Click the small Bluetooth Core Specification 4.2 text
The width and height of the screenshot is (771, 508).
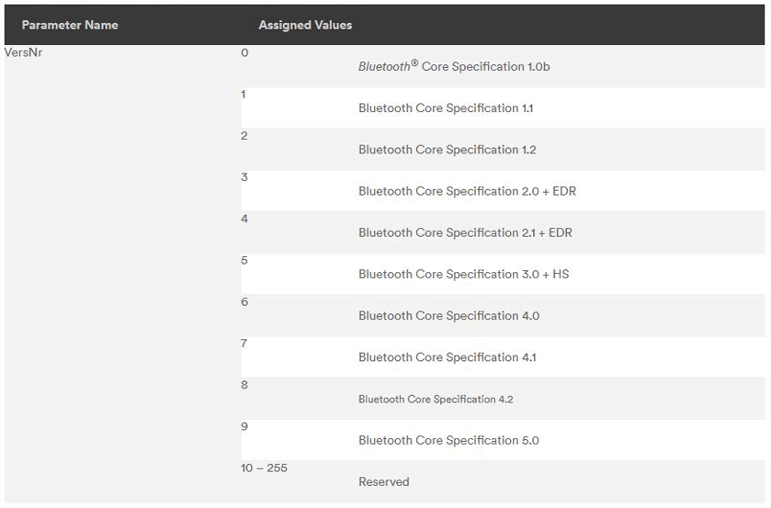pyautogui.click(x=436, y=400)
